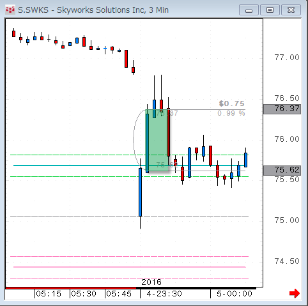The height and width of the screenshot is (306, 308).
Task: Click the 75.00 price axis label
Action: pyautogui.click(x=287, y=220)
